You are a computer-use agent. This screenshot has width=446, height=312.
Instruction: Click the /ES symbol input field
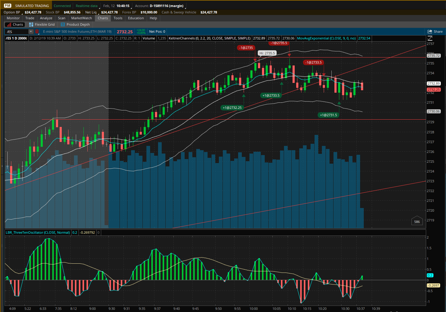point(17,32)
